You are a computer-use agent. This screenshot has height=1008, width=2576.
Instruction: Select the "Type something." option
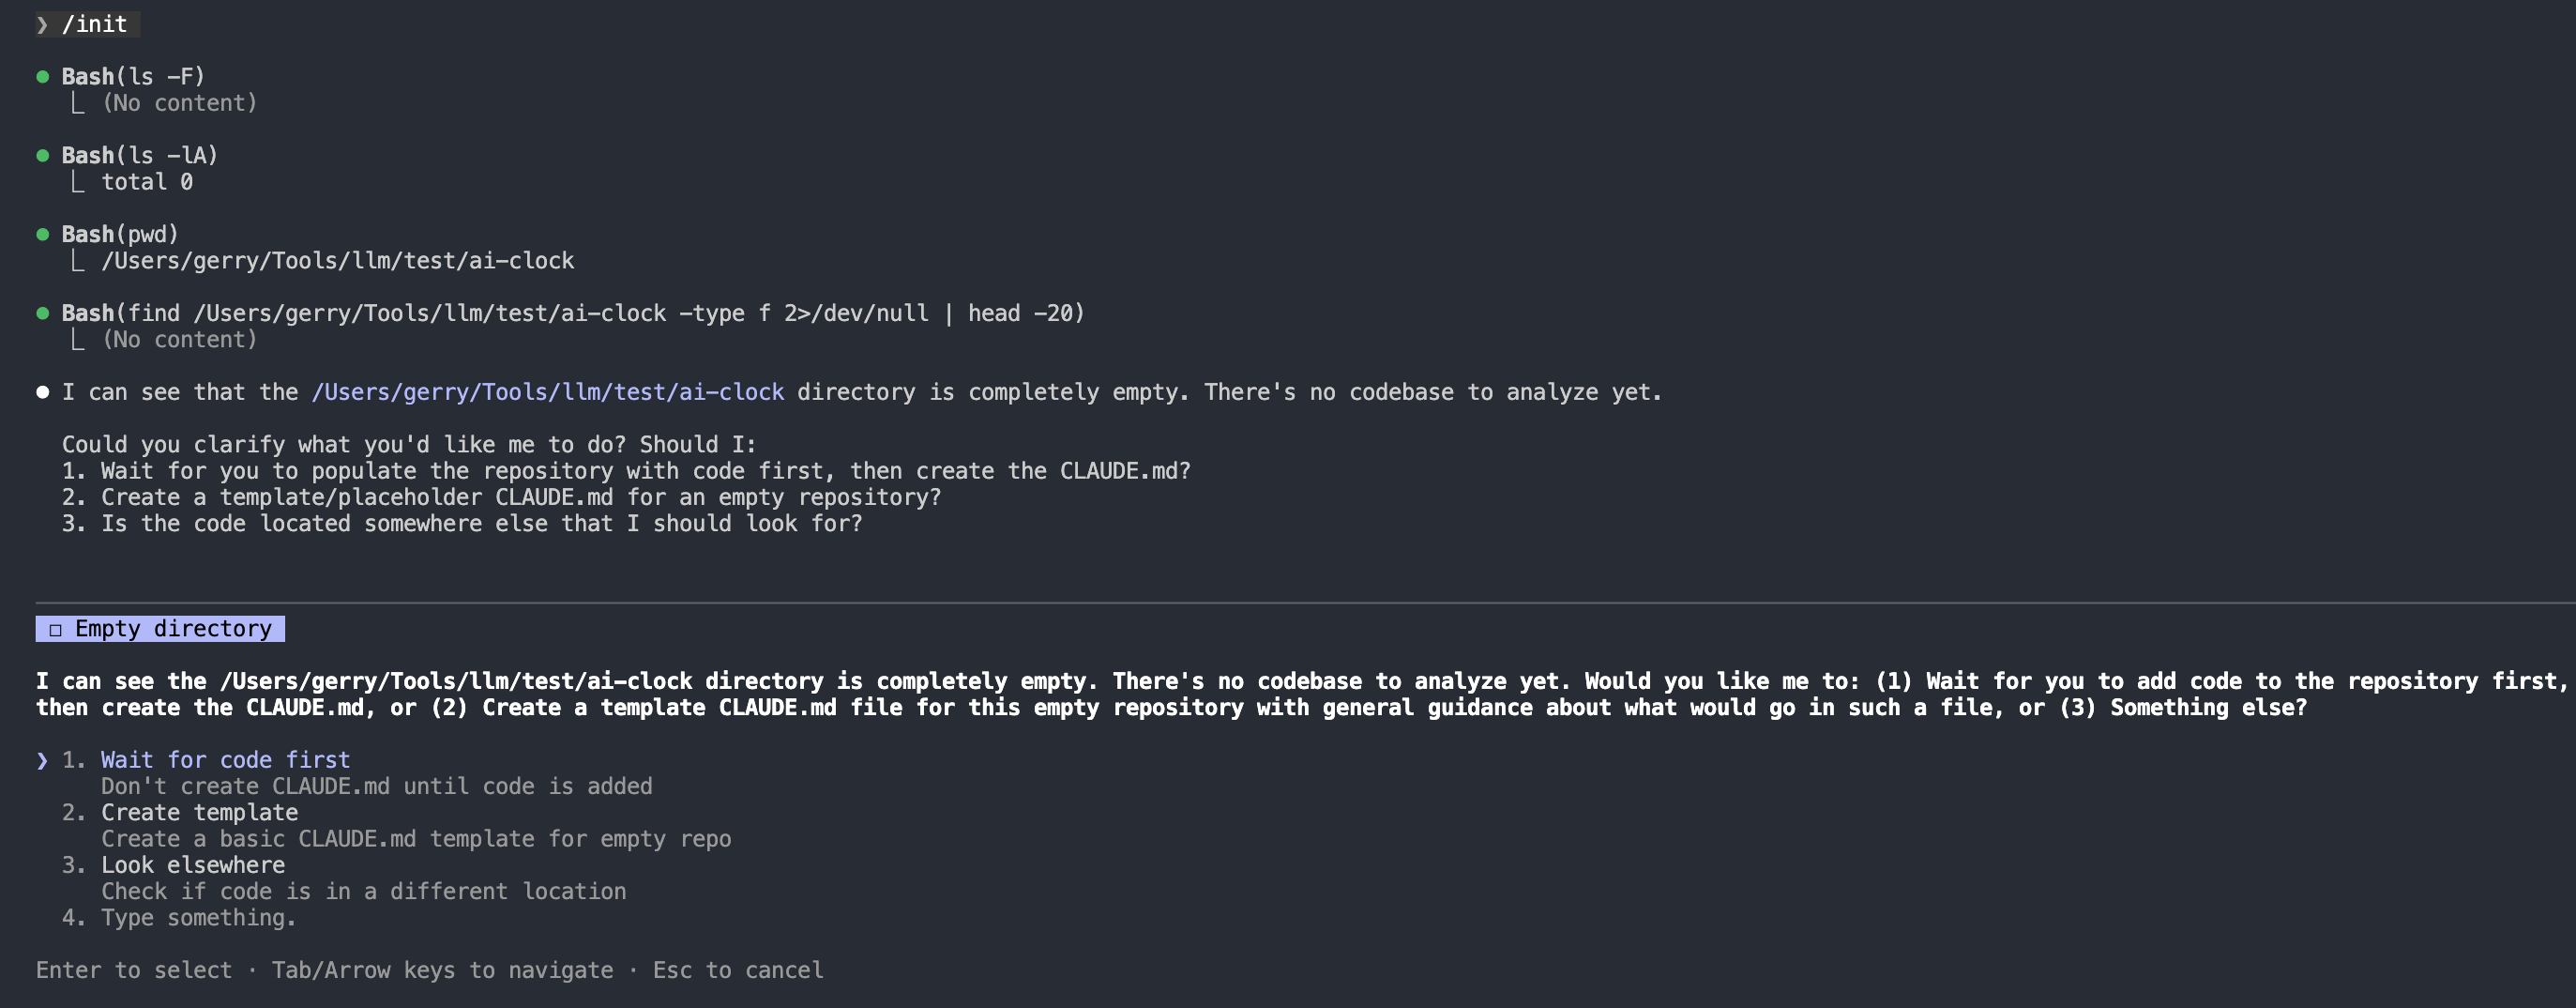[198, 918]
